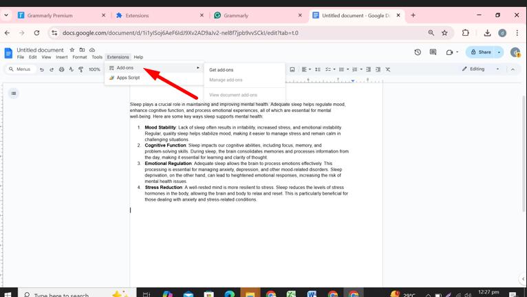The width and height of the screenshot is (527, 297).
Task: Expand the checklist options dropdown
Action: click(x=334, y=69)
